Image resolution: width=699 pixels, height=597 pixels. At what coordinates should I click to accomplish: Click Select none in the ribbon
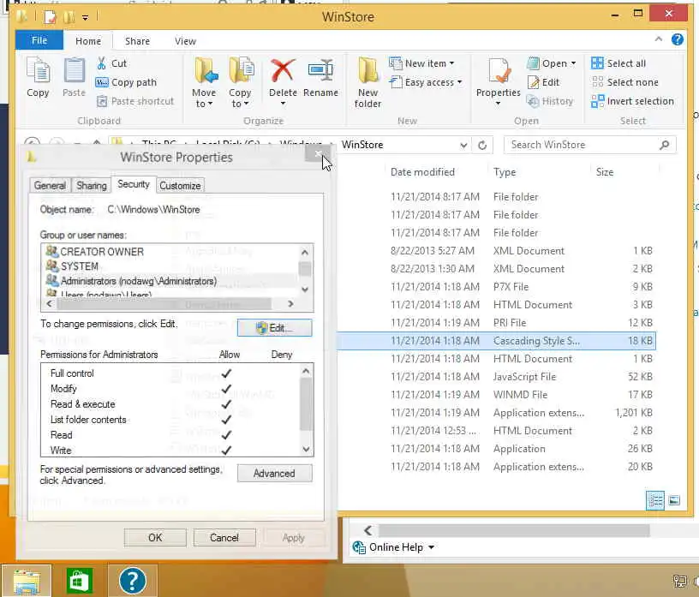(x=624, y=82)
